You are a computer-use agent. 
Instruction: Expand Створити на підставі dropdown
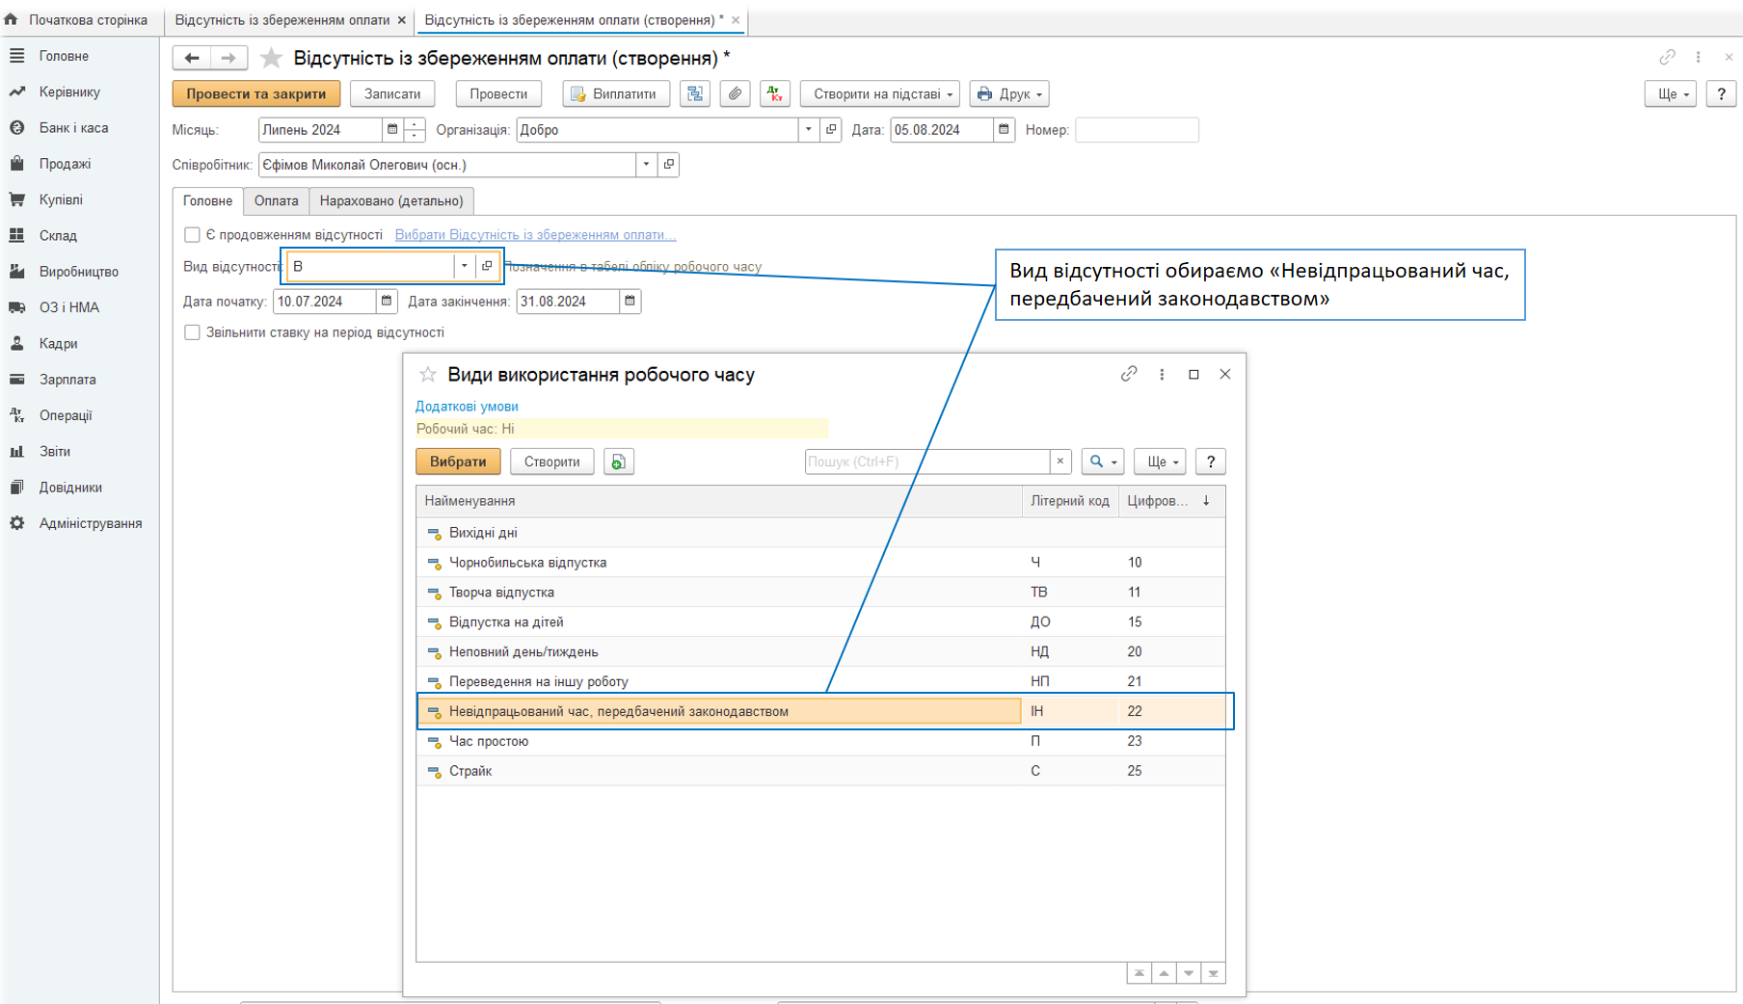pyautogui.click(x=879, y=93)
